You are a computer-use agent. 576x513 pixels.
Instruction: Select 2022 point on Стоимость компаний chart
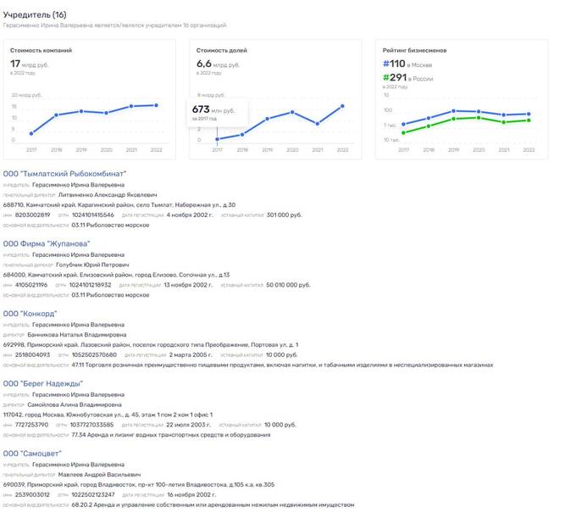click(157, 105)
